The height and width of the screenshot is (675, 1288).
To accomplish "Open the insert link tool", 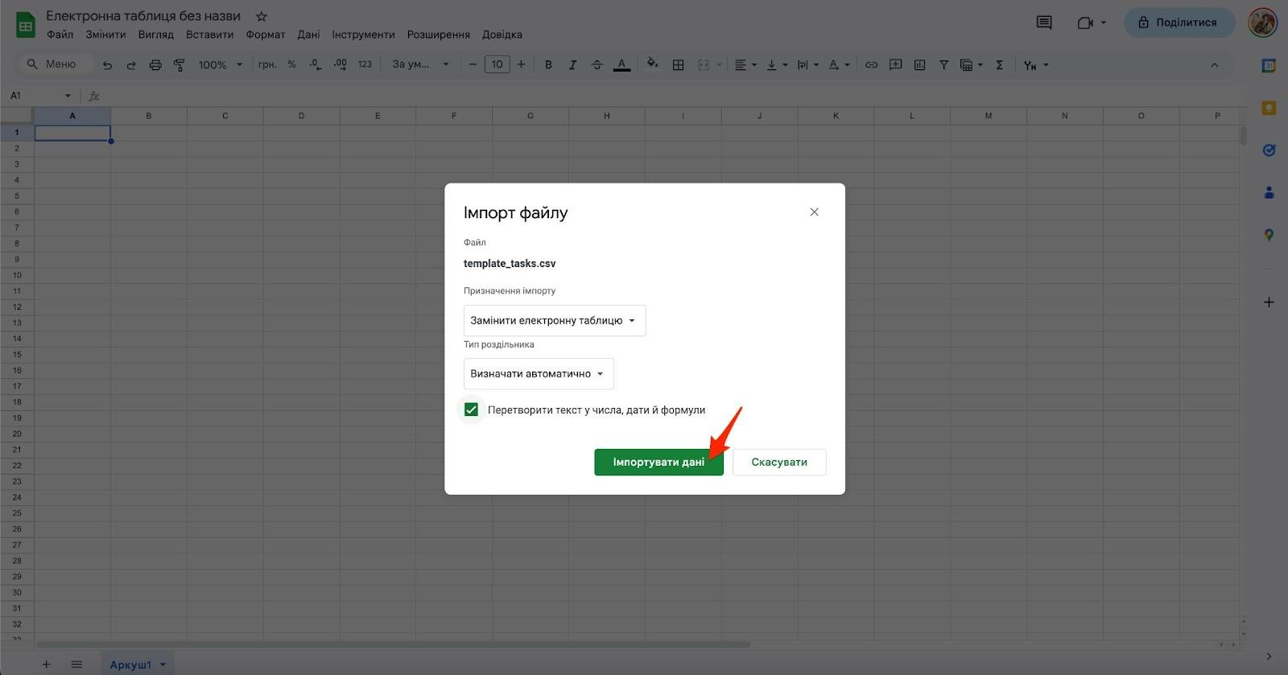I will coord(871,65).
